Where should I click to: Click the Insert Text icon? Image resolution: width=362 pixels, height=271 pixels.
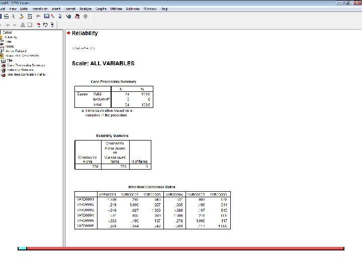52,25
